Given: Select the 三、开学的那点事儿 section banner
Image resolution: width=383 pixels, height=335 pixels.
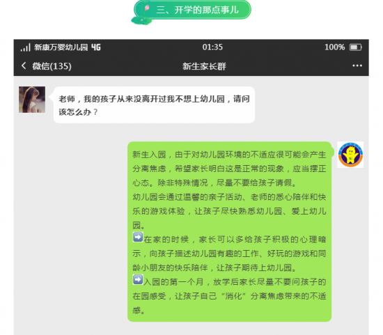Looking at the screenshot, I should pyautogui.click(x=192, y=10).
